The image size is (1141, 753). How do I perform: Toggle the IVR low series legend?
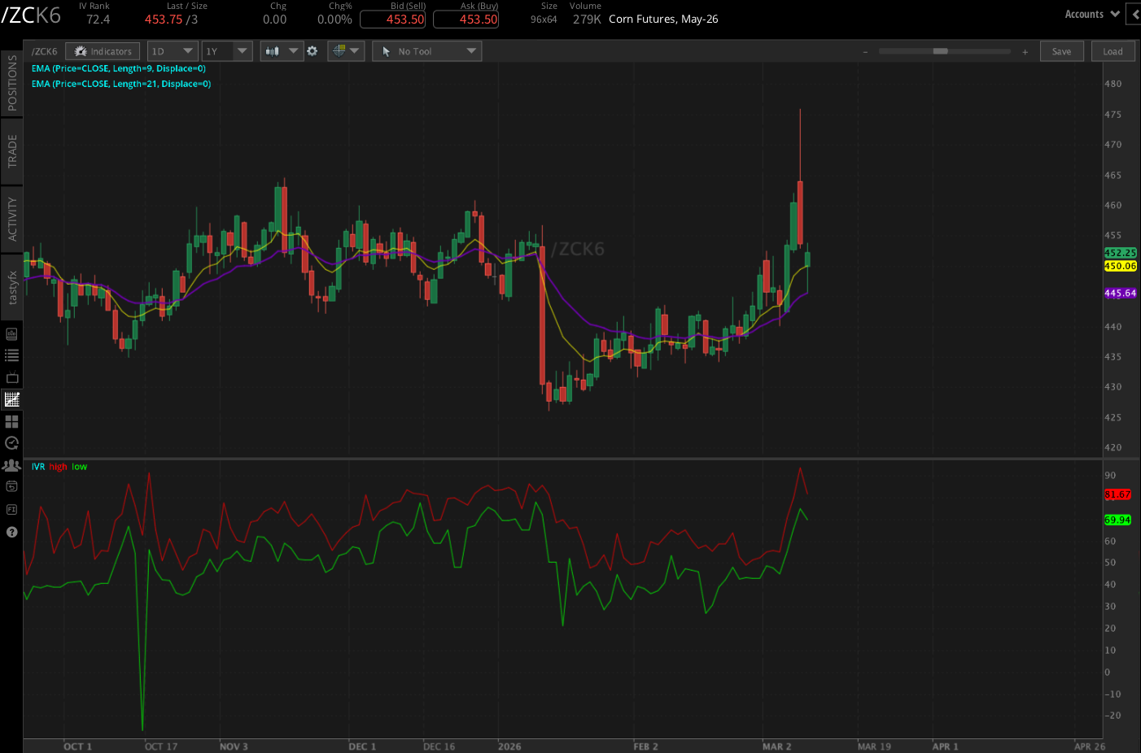click(x=78, y=467)
